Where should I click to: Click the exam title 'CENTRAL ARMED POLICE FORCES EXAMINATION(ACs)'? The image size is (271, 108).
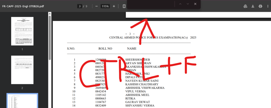point(148,38)
